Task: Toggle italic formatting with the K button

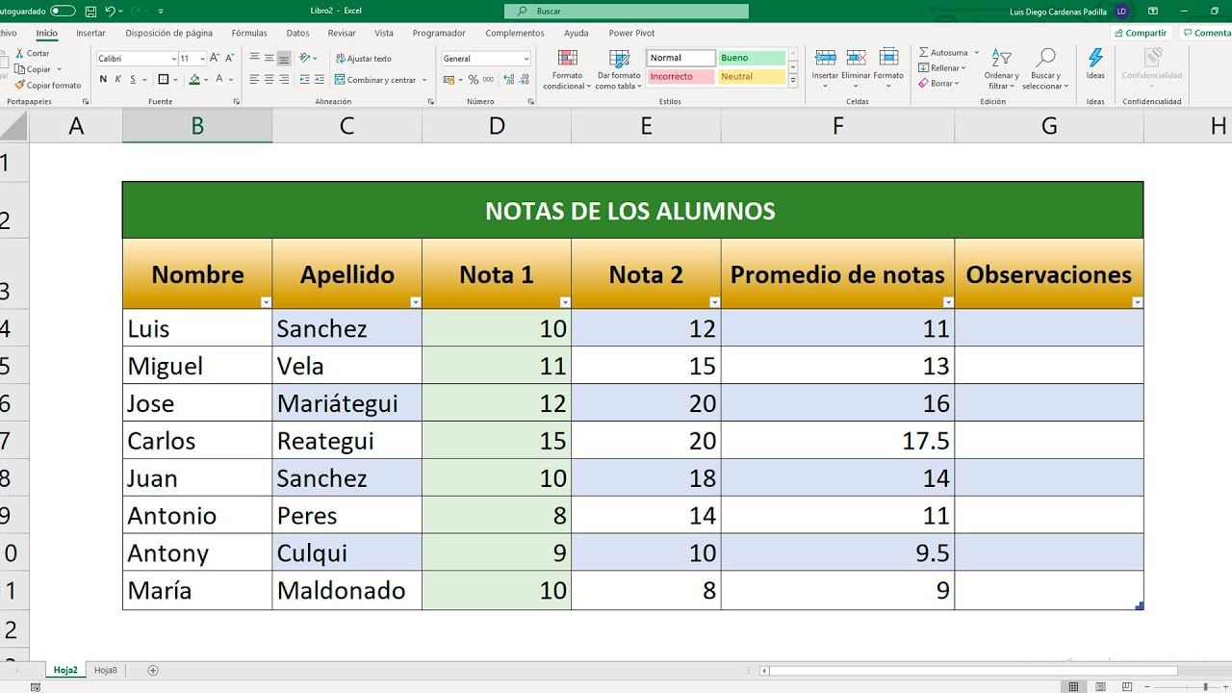Action: point(118,79)
